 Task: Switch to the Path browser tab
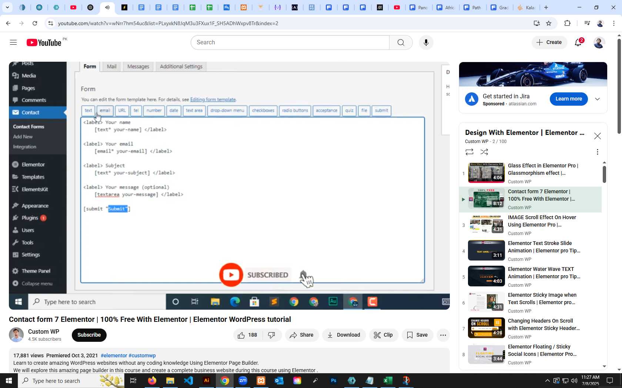point(473,7)
